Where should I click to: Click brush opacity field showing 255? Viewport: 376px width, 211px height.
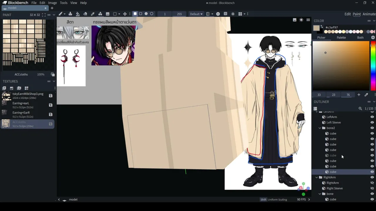[x=179, y=14]
